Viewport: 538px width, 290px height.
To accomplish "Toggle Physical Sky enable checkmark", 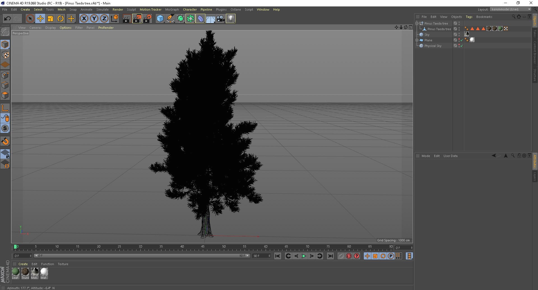I will click(x=462, y=46).
